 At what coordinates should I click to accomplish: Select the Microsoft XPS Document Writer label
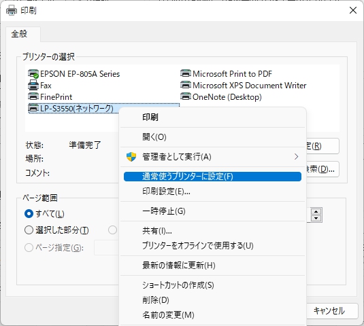[x=249, y=86]
